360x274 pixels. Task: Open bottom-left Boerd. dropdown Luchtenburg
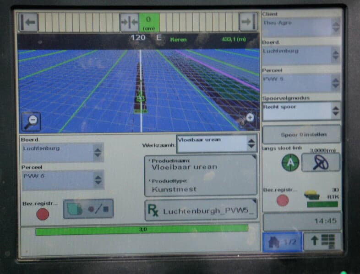[63, 153]
